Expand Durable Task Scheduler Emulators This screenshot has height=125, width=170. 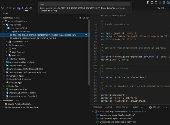click(x=3, y=108)
